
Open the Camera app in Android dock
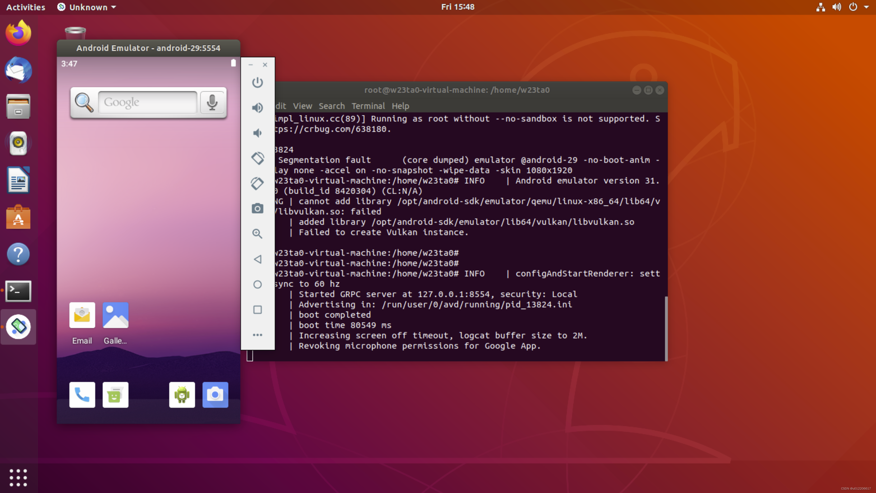(x=215, y=395)
